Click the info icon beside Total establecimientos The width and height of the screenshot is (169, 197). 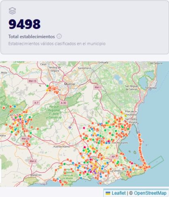[x=59, y=36]
